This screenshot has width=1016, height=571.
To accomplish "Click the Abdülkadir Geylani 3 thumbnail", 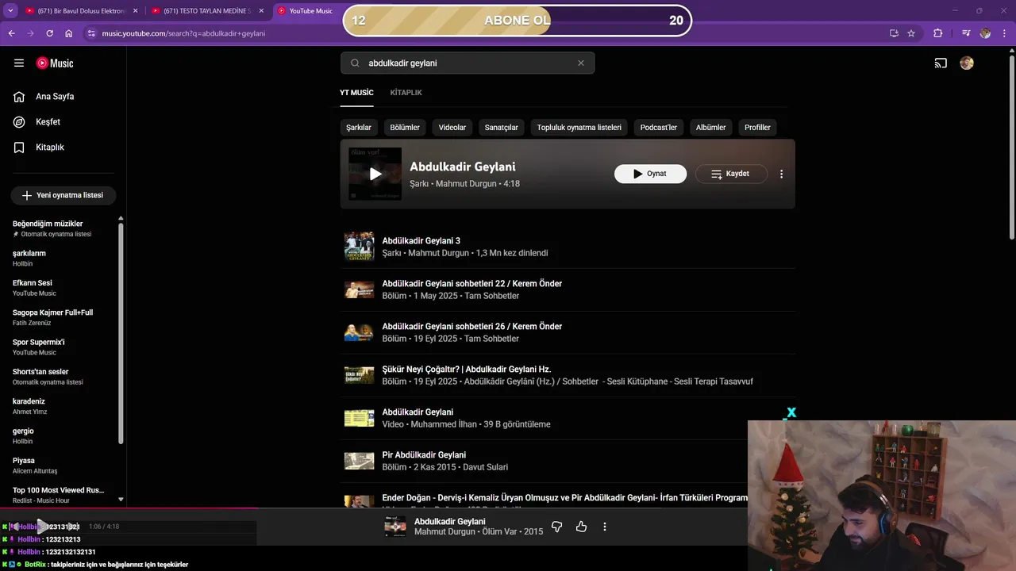I will pos(359,247).
